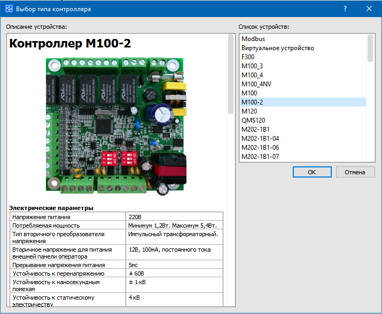Pick M202-1B1-04 in the list

pos(260,139)
